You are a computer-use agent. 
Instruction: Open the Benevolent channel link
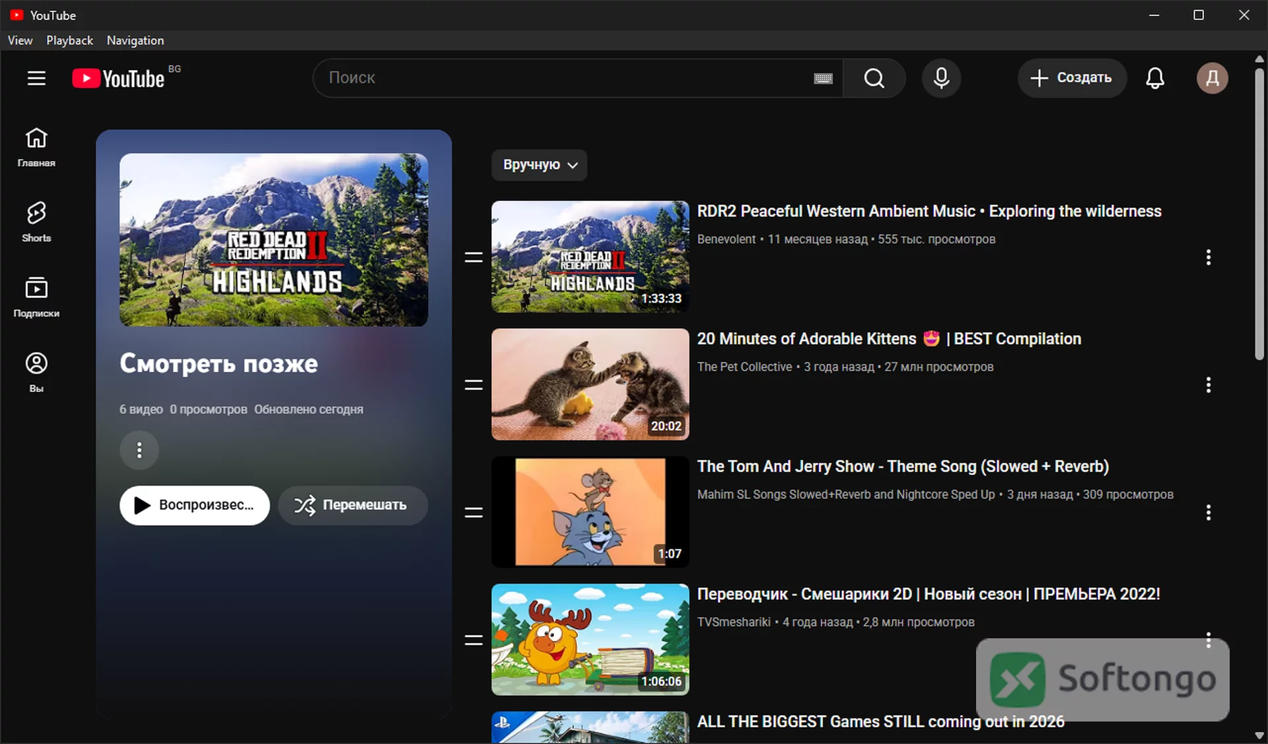[726, 239]
